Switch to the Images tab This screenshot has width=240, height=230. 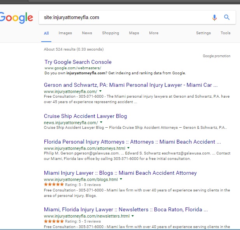(x=65, y=33)
